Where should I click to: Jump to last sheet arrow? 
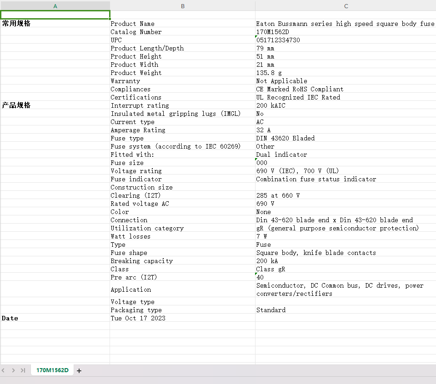[23, 370]
